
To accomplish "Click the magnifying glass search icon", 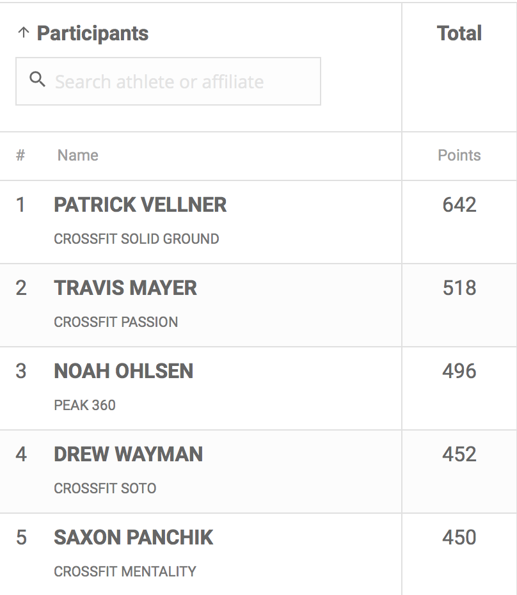I will coord(38,80).
